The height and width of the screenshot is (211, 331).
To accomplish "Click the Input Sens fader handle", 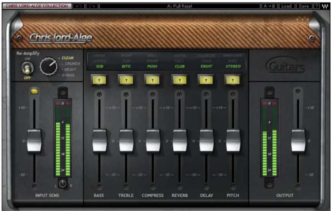I will pos(34,141).
